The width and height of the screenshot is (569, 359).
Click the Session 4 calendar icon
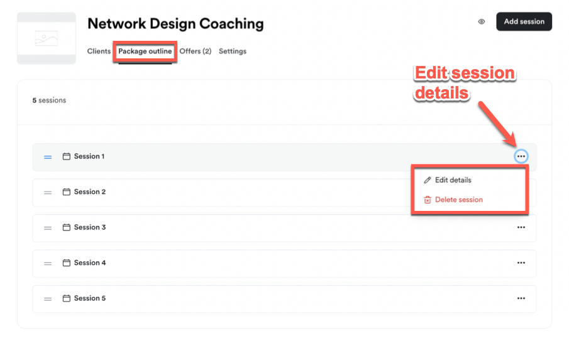tap(67, 263)
